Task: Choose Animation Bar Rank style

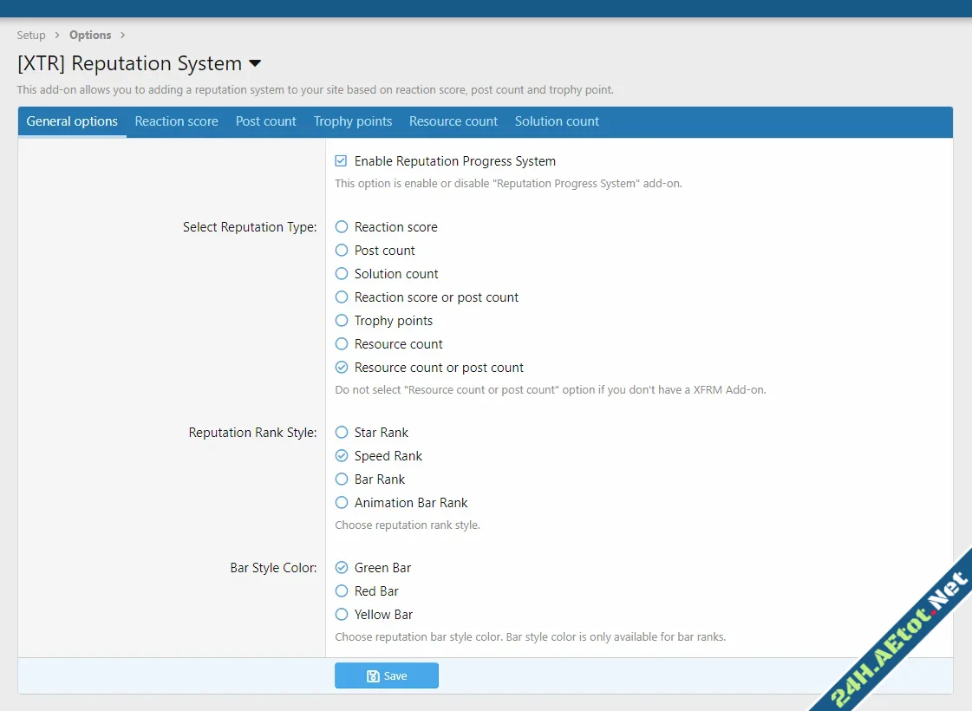Action: pyautogui.click(x=341, y=502)
